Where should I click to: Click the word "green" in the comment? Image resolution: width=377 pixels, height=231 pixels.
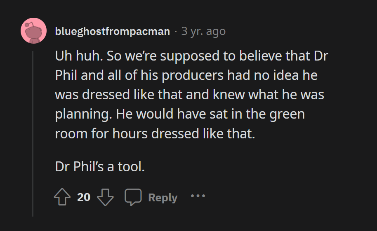click(287, 114)
